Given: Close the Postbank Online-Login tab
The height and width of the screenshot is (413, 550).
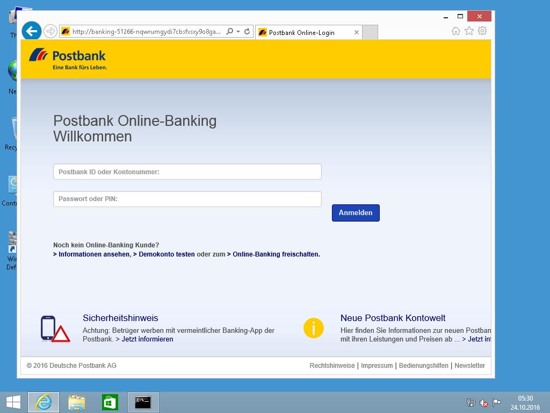Looking at the screenshot, I should click(357, 32).
